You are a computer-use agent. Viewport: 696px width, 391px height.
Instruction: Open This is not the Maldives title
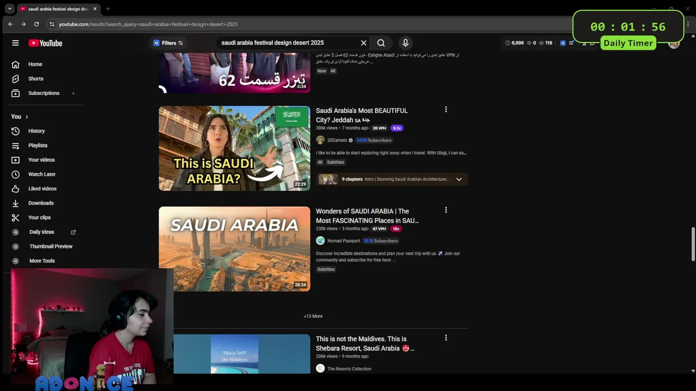(x=365, y=344)
